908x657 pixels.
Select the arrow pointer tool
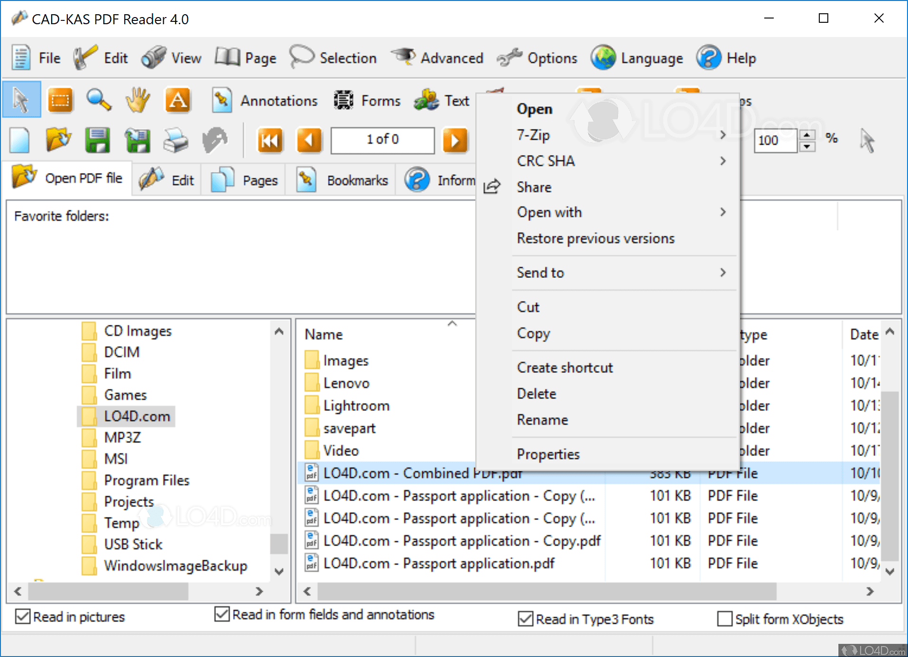pyautogui.click(x=21, y=100)
